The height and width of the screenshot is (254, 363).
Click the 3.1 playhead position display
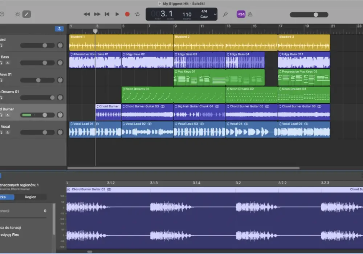coord(166,14)
